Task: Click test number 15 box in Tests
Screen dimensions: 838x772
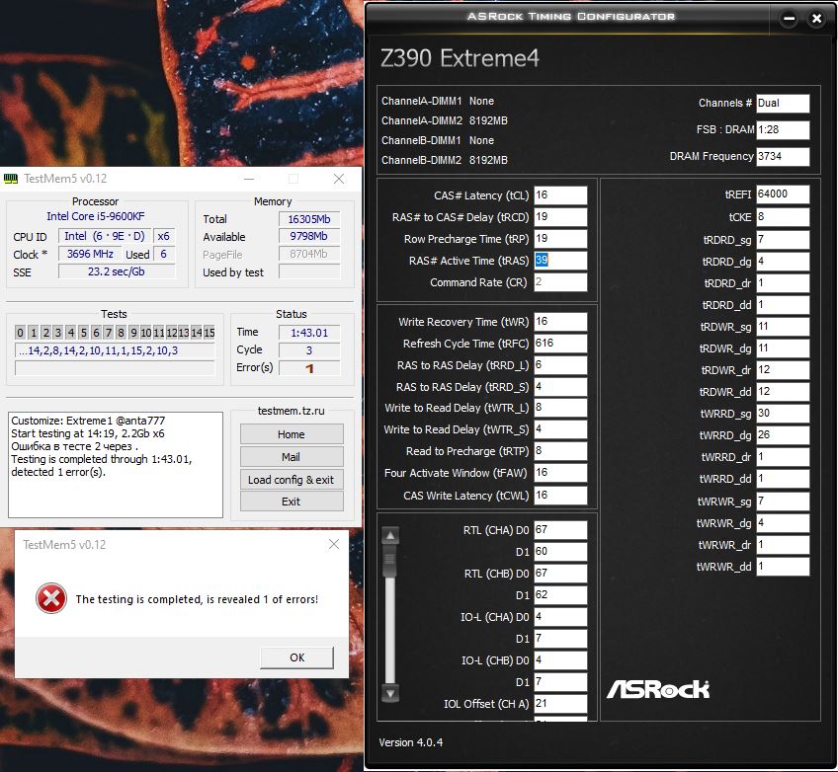Action: [209, 333]
